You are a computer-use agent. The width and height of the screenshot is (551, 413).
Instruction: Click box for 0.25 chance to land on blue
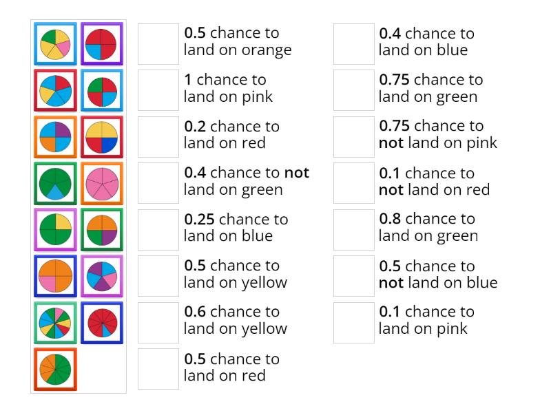(158, 230)
